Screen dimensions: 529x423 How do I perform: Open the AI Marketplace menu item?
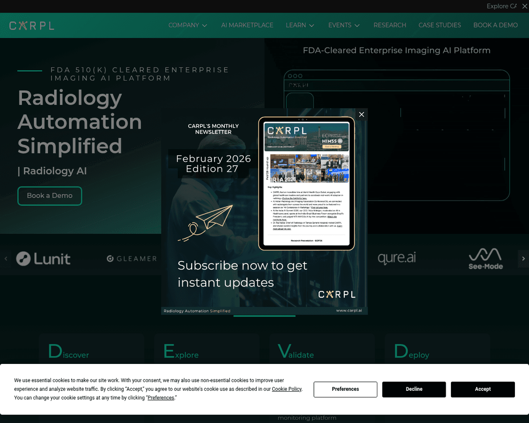click(x=247, y=25)
